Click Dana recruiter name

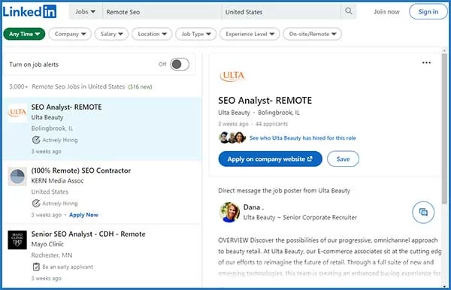click(253, 207)
